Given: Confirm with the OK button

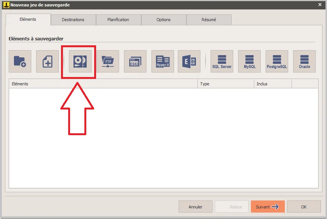Looking at the screenshot, I should tap(304, 207).
